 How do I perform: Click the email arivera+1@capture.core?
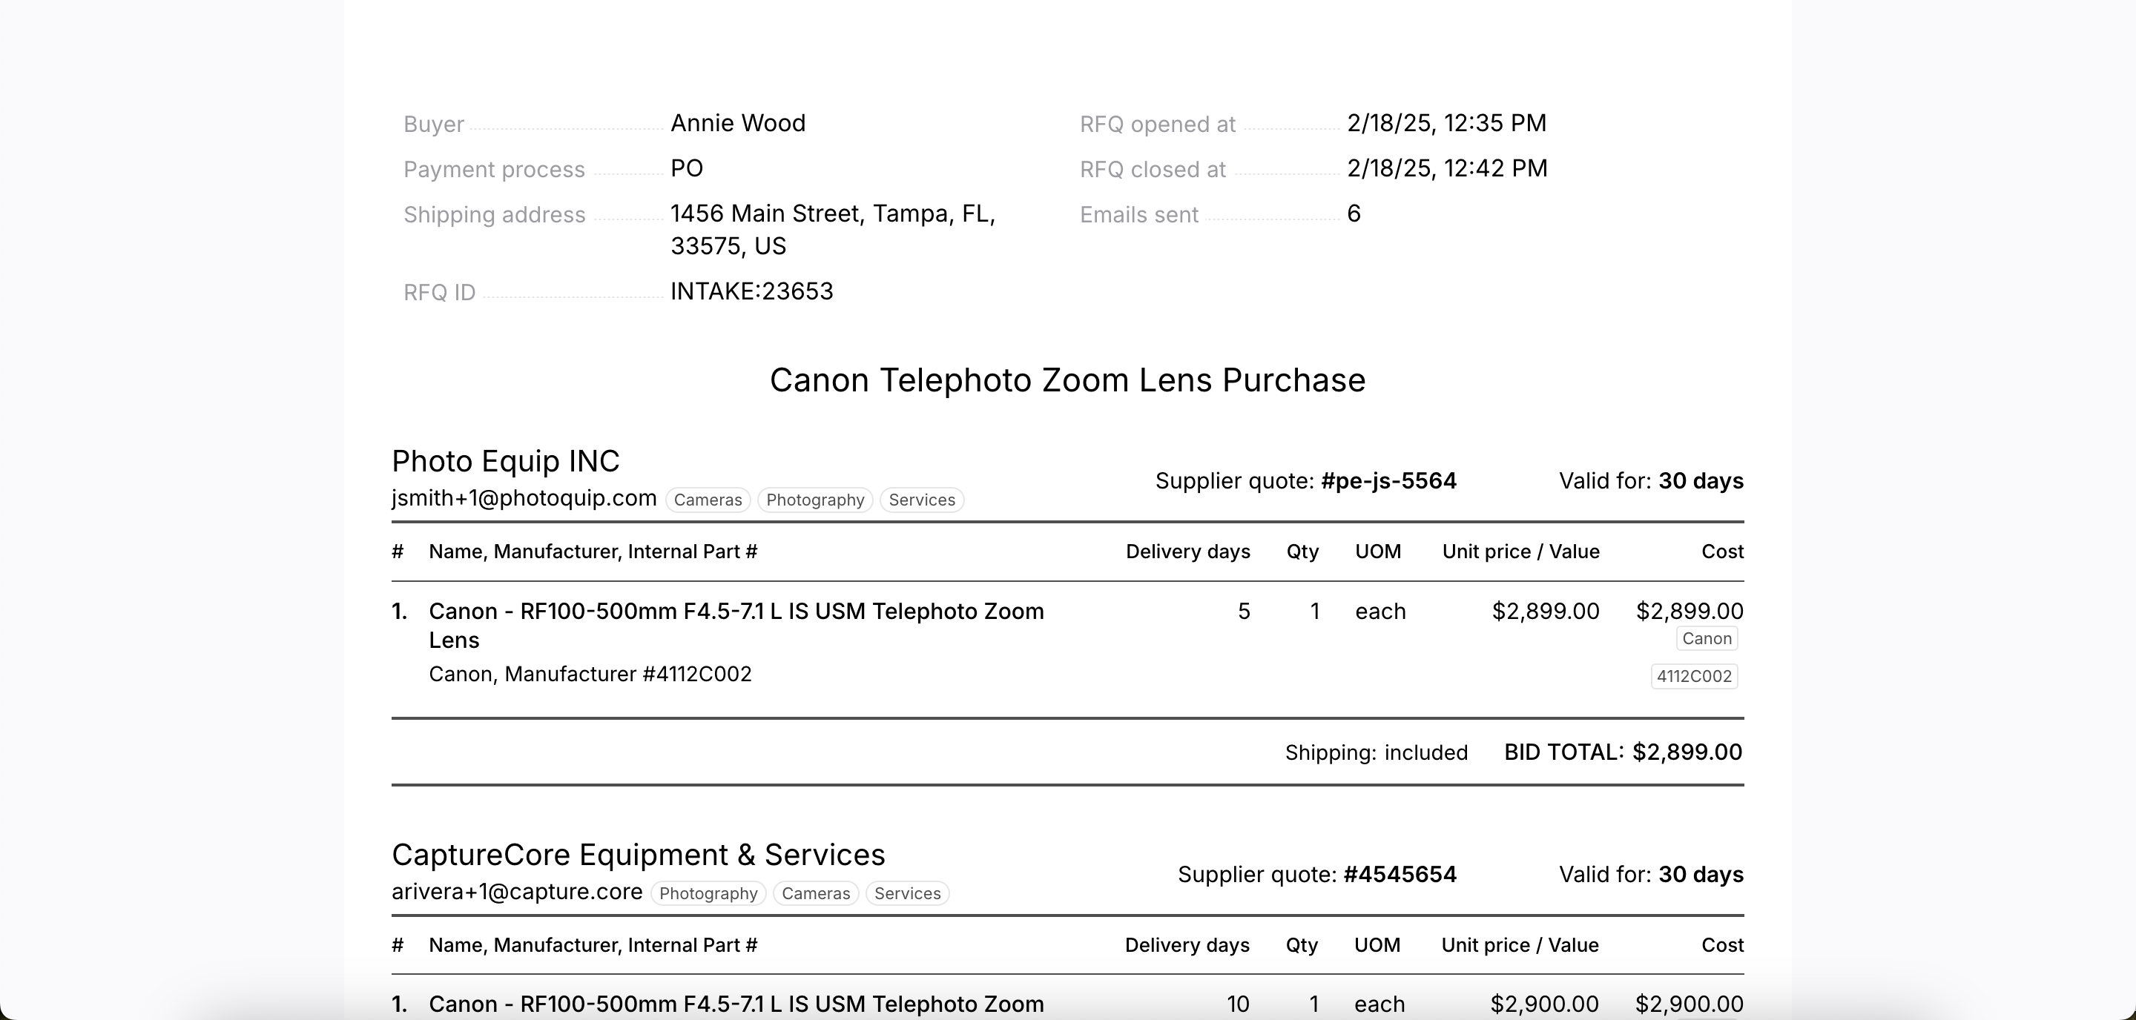click(x=517, y=892)
